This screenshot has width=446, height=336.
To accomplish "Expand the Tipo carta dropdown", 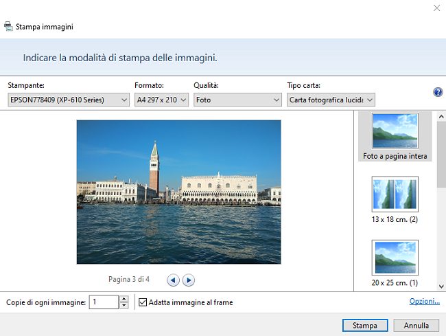I will (x=331, y=100).
